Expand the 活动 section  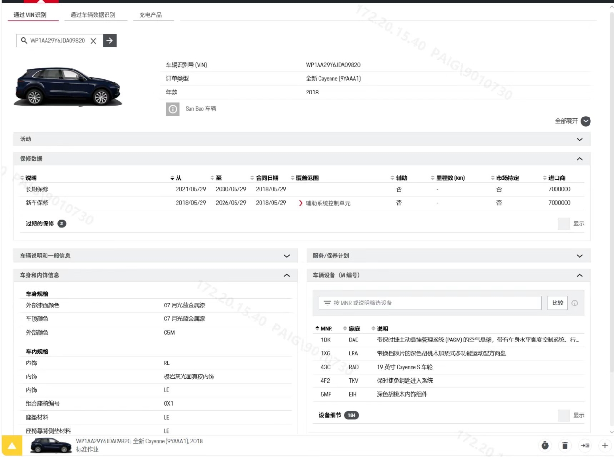(x=579, y=139)
